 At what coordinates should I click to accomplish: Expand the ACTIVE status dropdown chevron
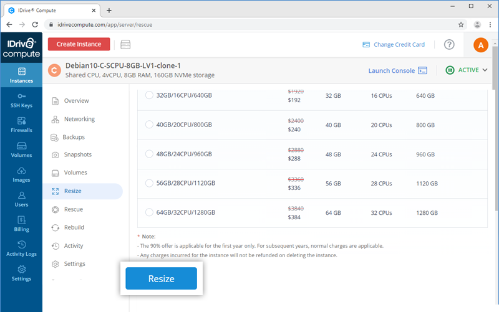[x=485, y=70]
